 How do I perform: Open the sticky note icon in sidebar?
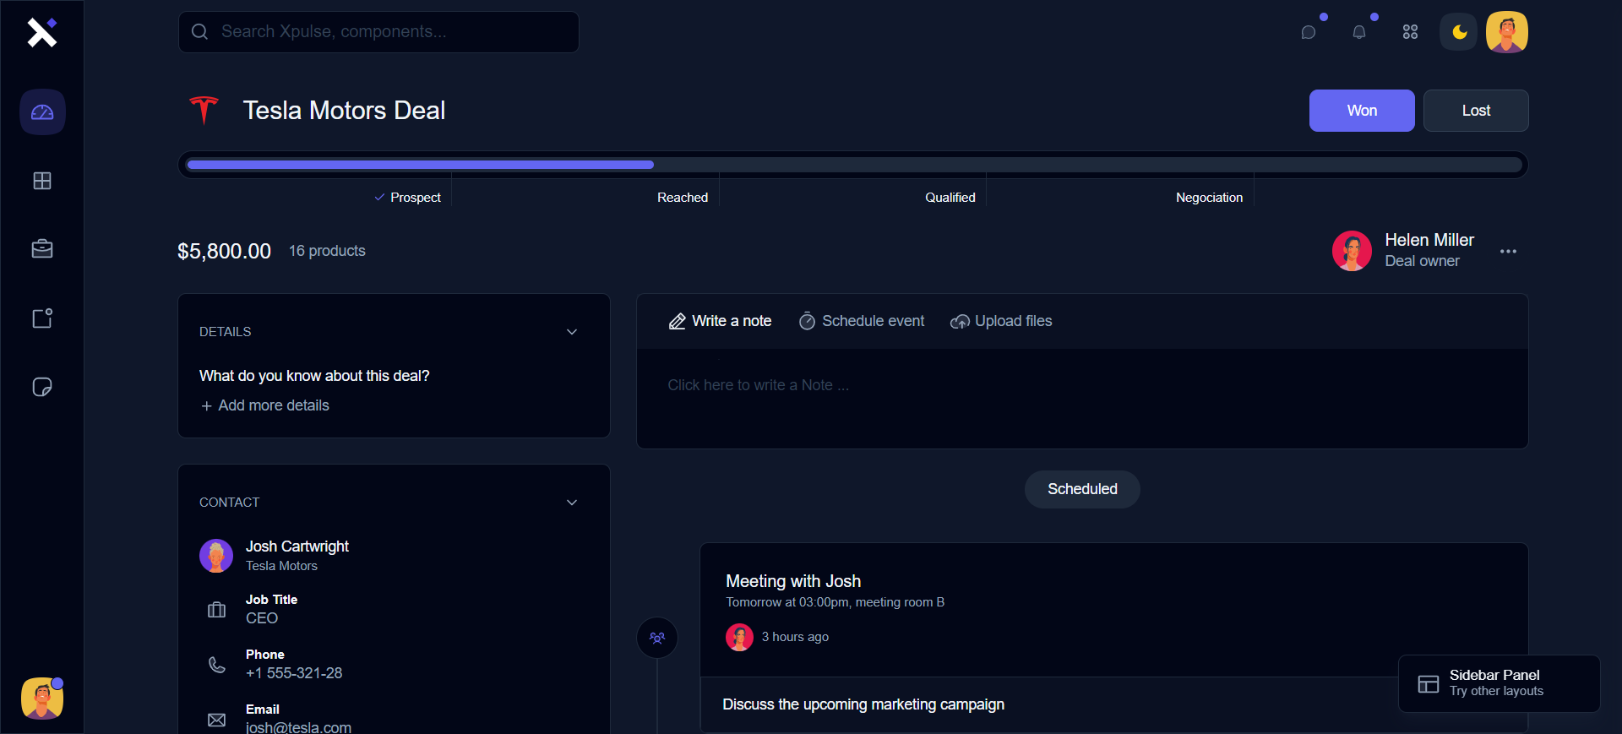coord(42,387)
